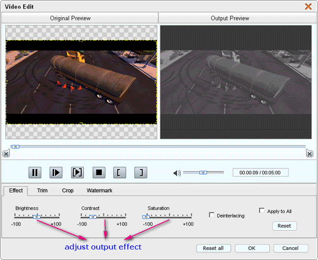This screenshot has height=260, width=318.
Task: Click the Brightness slider handle
Action: [37, 217]
